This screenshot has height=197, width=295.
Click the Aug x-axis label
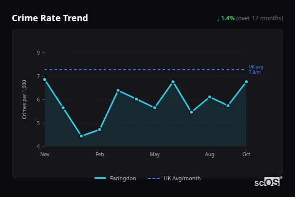click(209, 155)
